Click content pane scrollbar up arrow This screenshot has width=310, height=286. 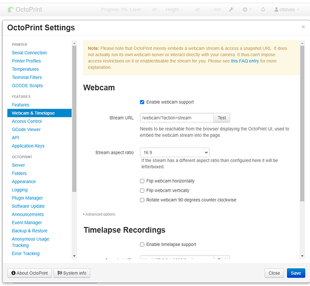coord(302,43)
